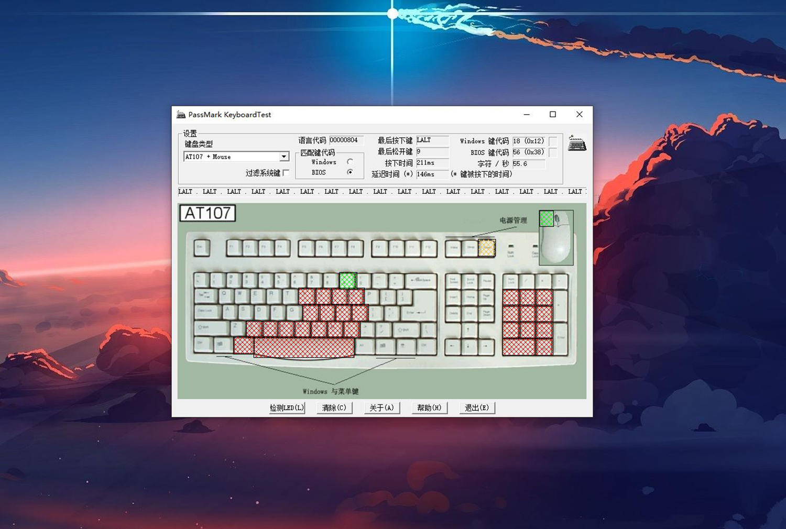The width and height of the screenshot is (786, 529).
Task: Click the 退出(E) exit button
Action: pyautogui.click(x=477, y=407)
